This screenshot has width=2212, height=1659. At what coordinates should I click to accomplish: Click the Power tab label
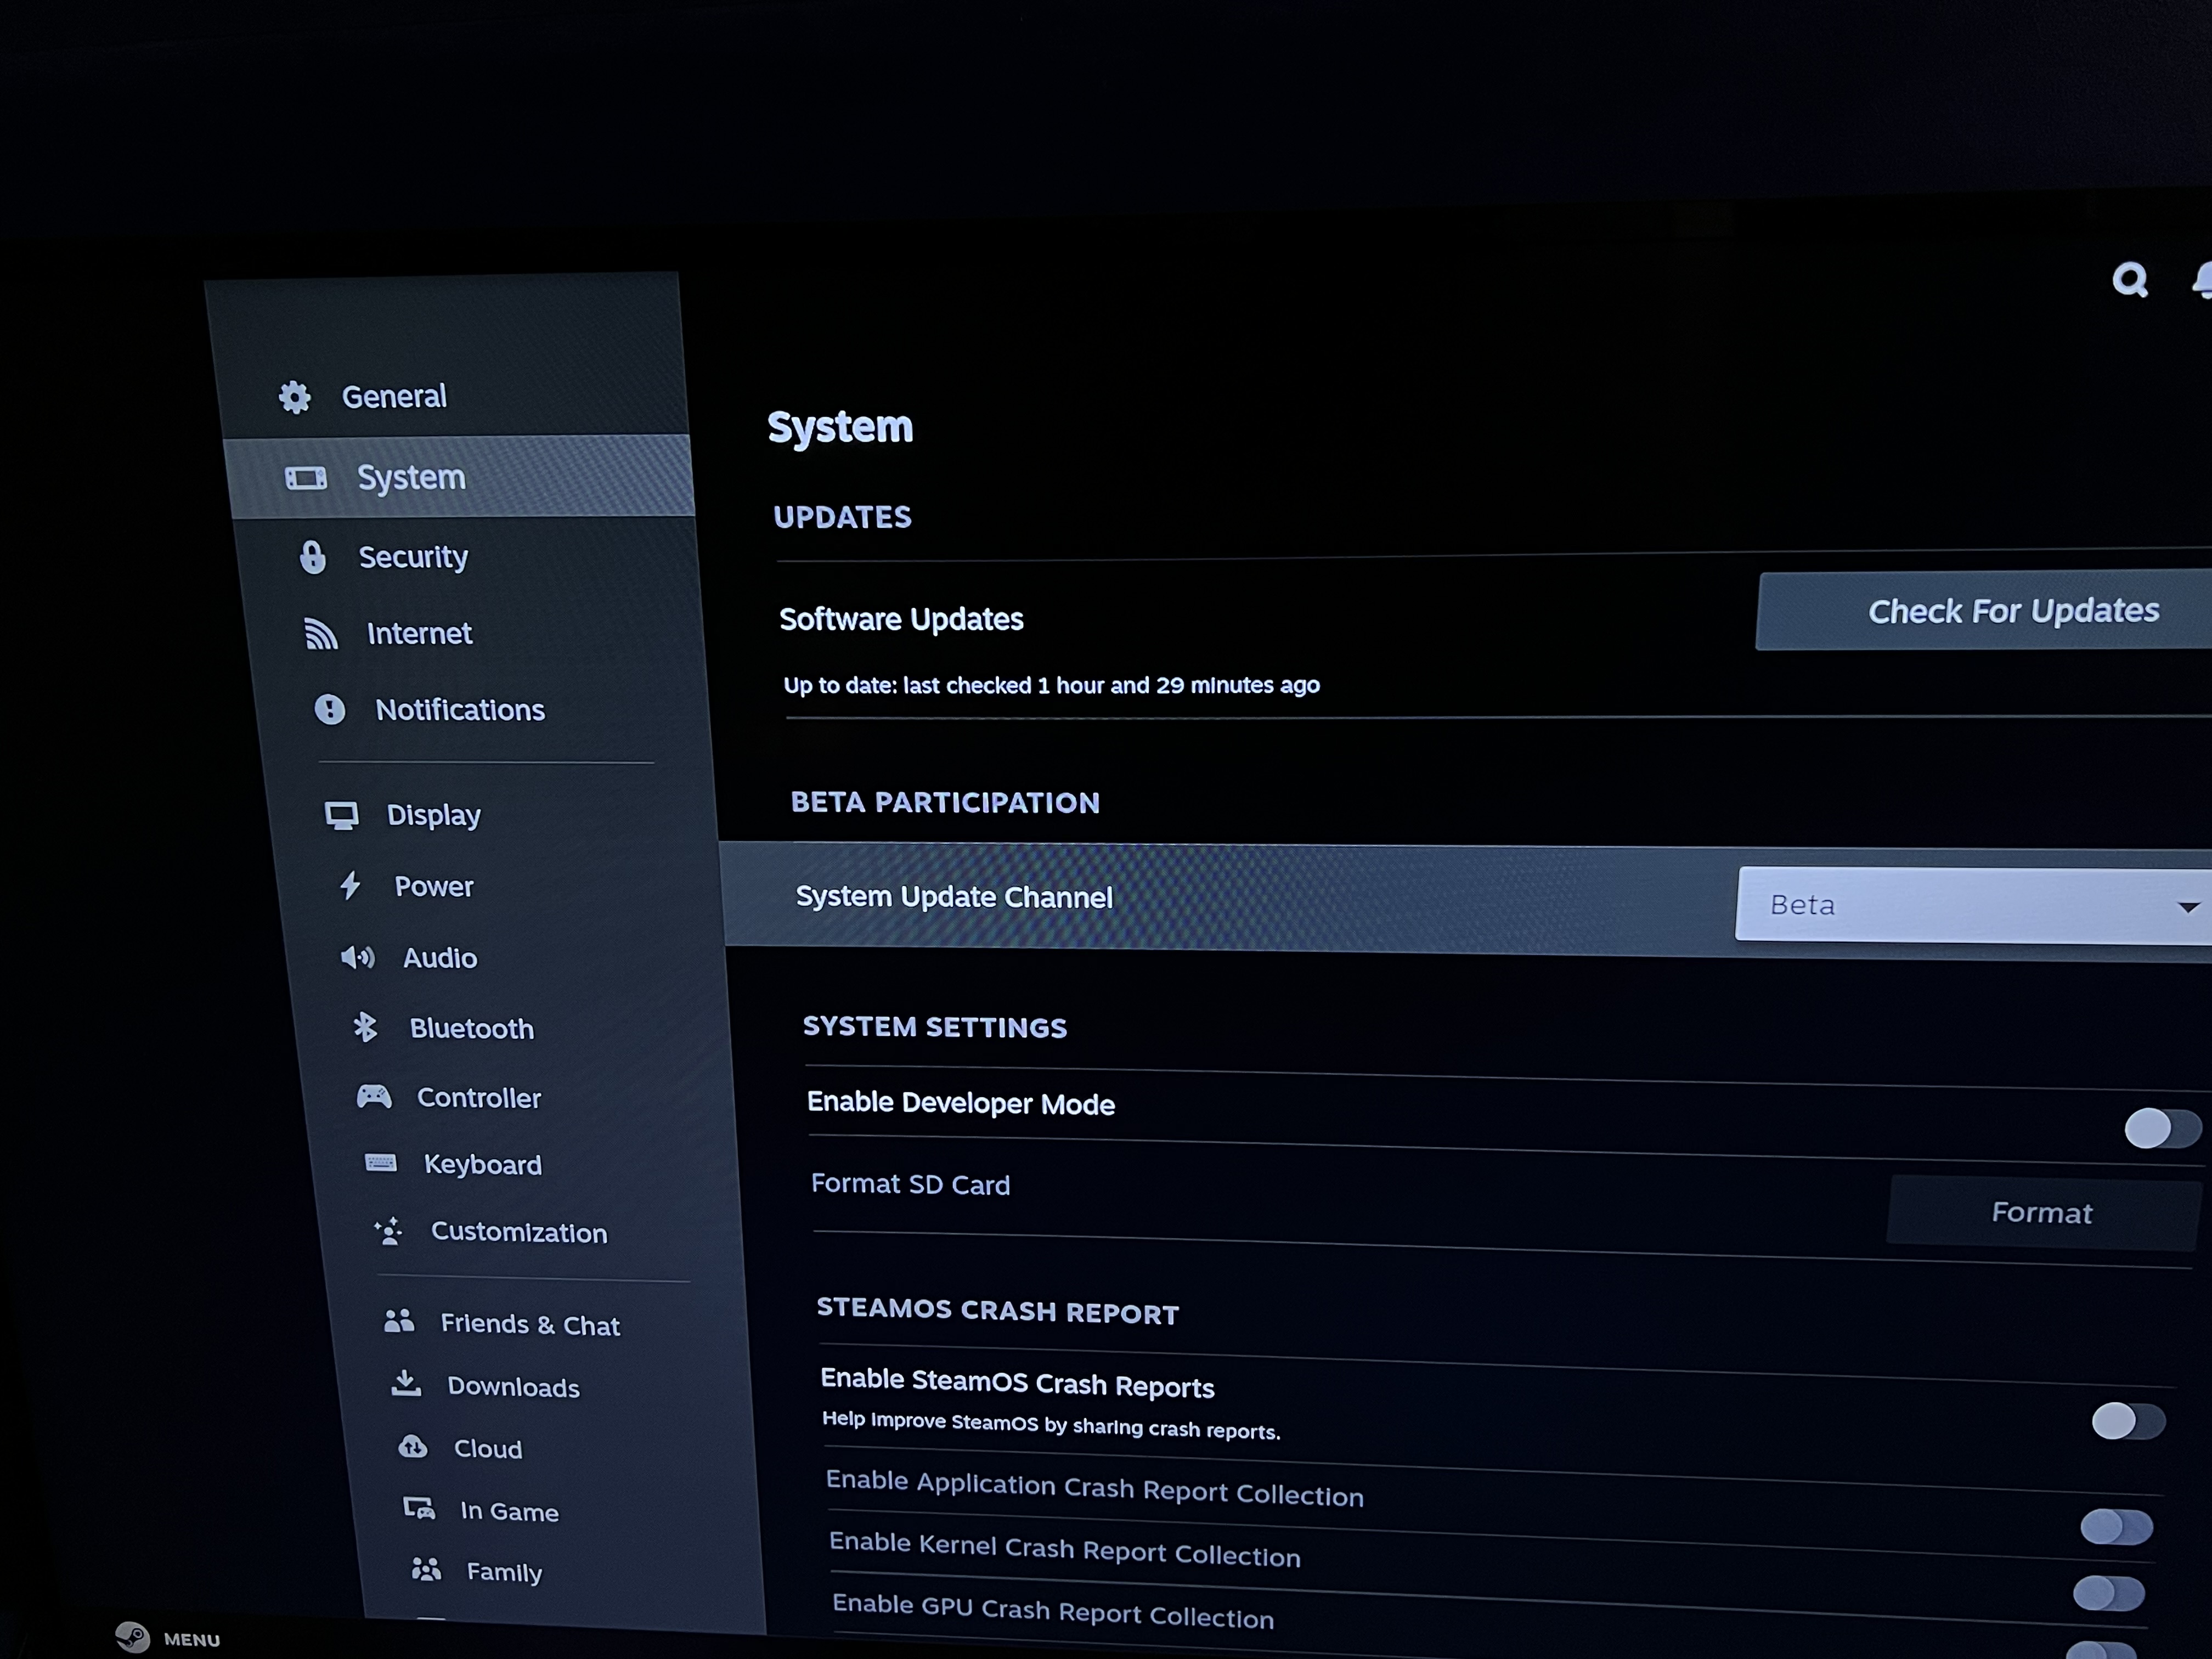point(434,887)
